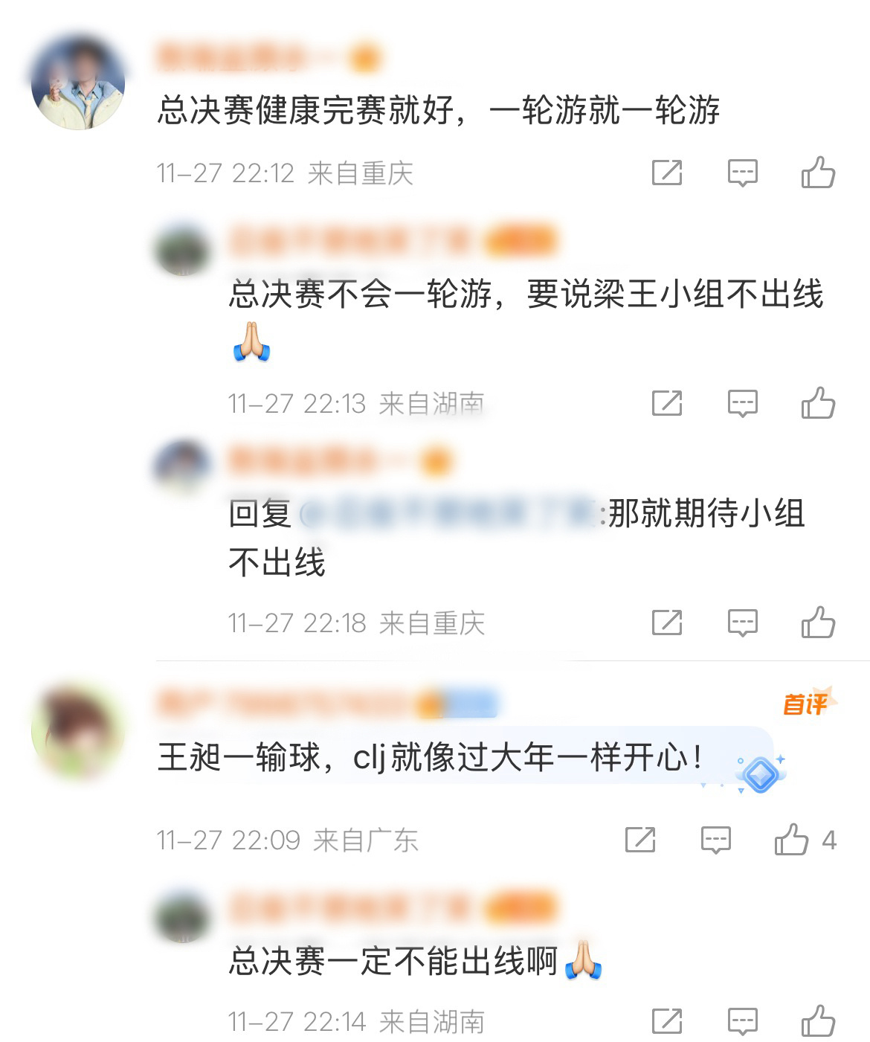Open the first commenter's avatar profile
Viewport: 870px width, 1042px height.
(x=78, y=83)
